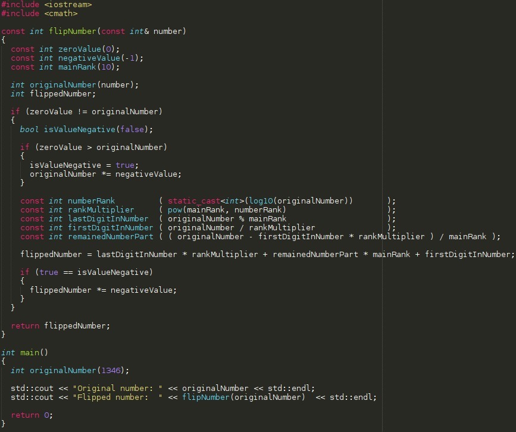The width and height of the screenshot is (516, 432).
Task: Click 'if (zeroValue != originalNumber)' condition
Action: point(86,111)
